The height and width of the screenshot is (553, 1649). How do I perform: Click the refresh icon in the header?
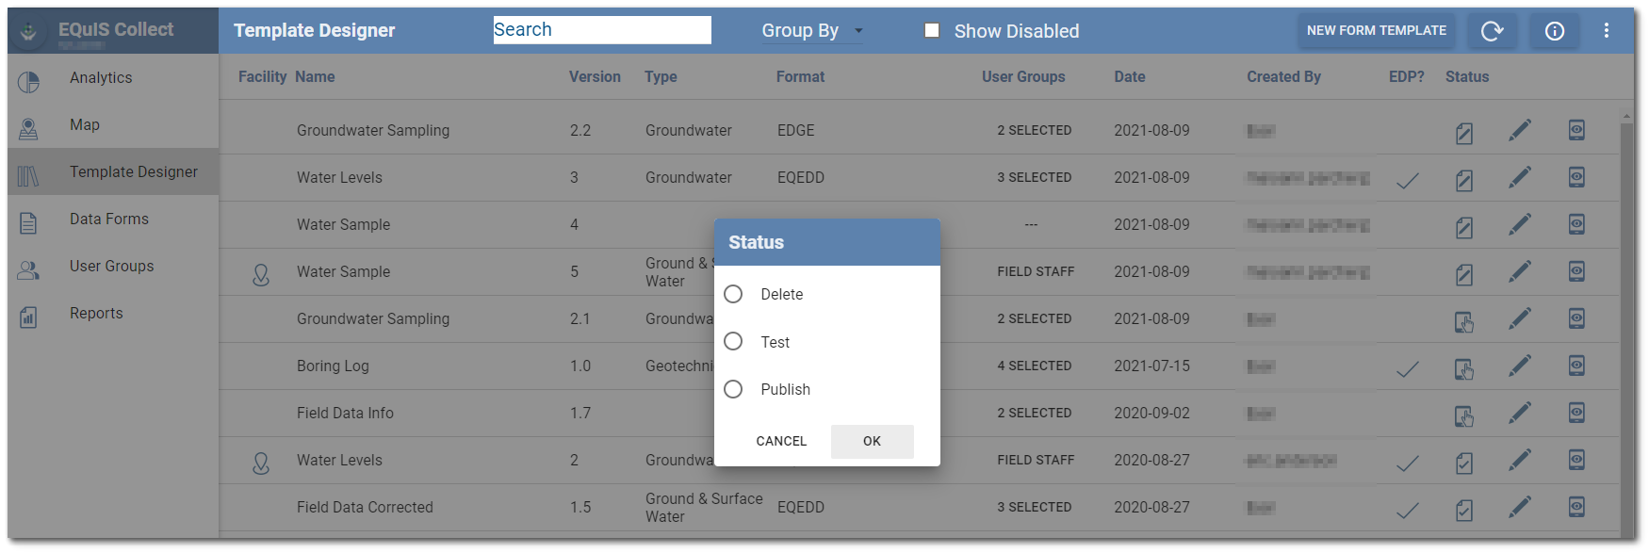[x=1492, y=31]
